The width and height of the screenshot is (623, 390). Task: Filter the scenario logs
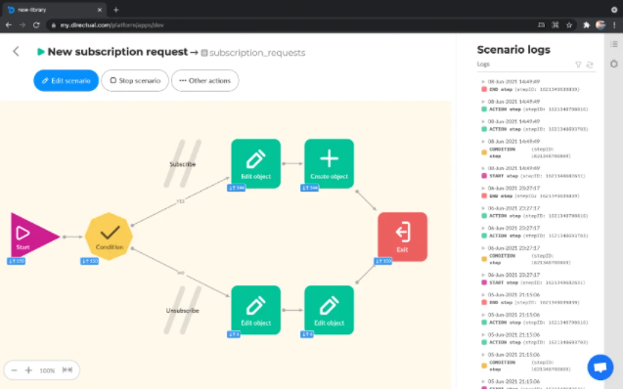pos(578,65)
